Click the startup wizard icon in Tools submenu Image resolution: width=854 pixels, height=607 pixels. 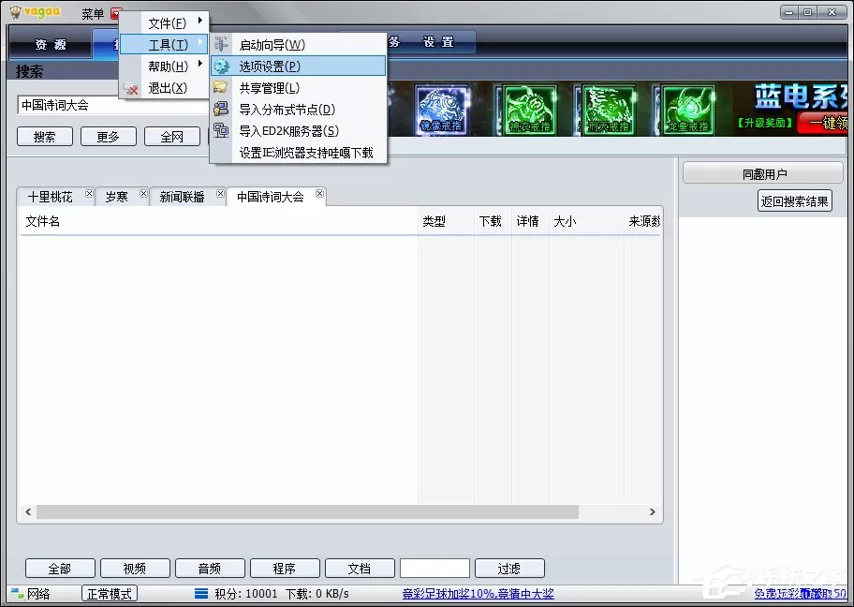[x=221, y=44]
